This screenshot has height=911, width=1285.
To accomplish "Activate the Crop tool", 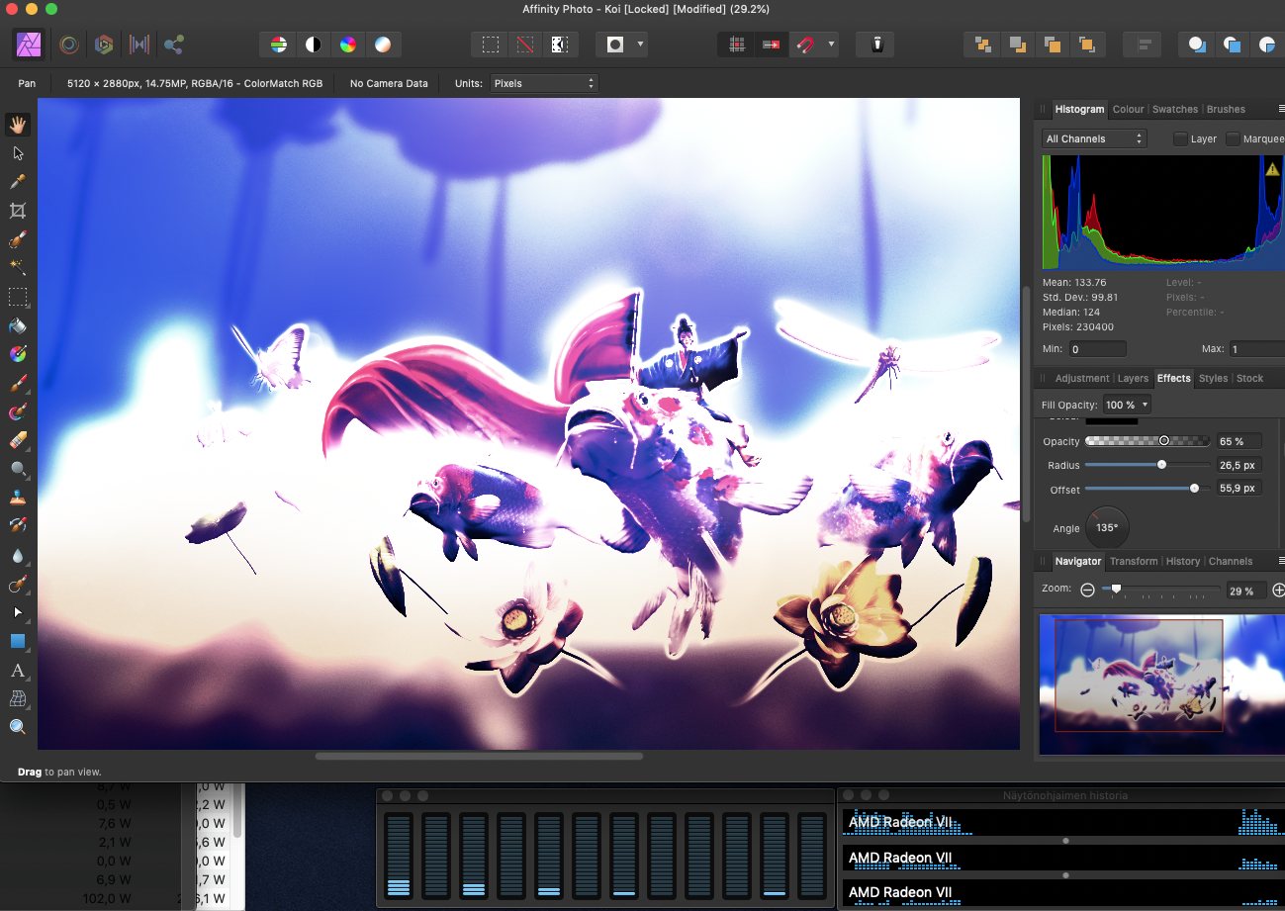I will [17, 211].
